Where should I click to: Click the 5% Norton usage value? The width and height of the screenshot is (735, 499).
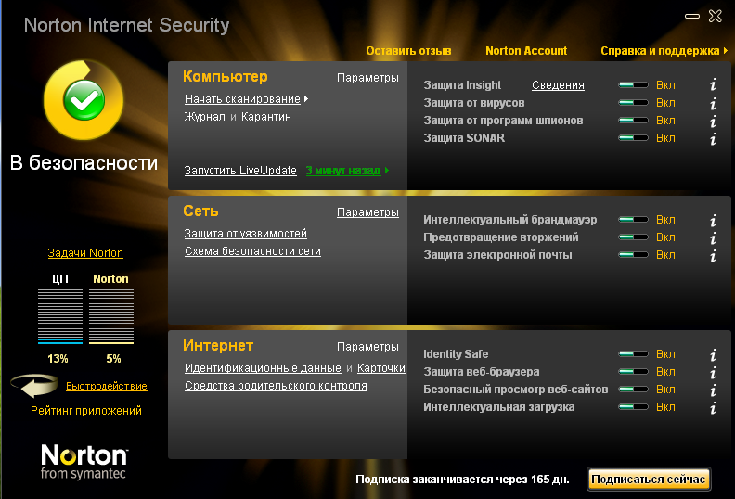click(113, 359)
